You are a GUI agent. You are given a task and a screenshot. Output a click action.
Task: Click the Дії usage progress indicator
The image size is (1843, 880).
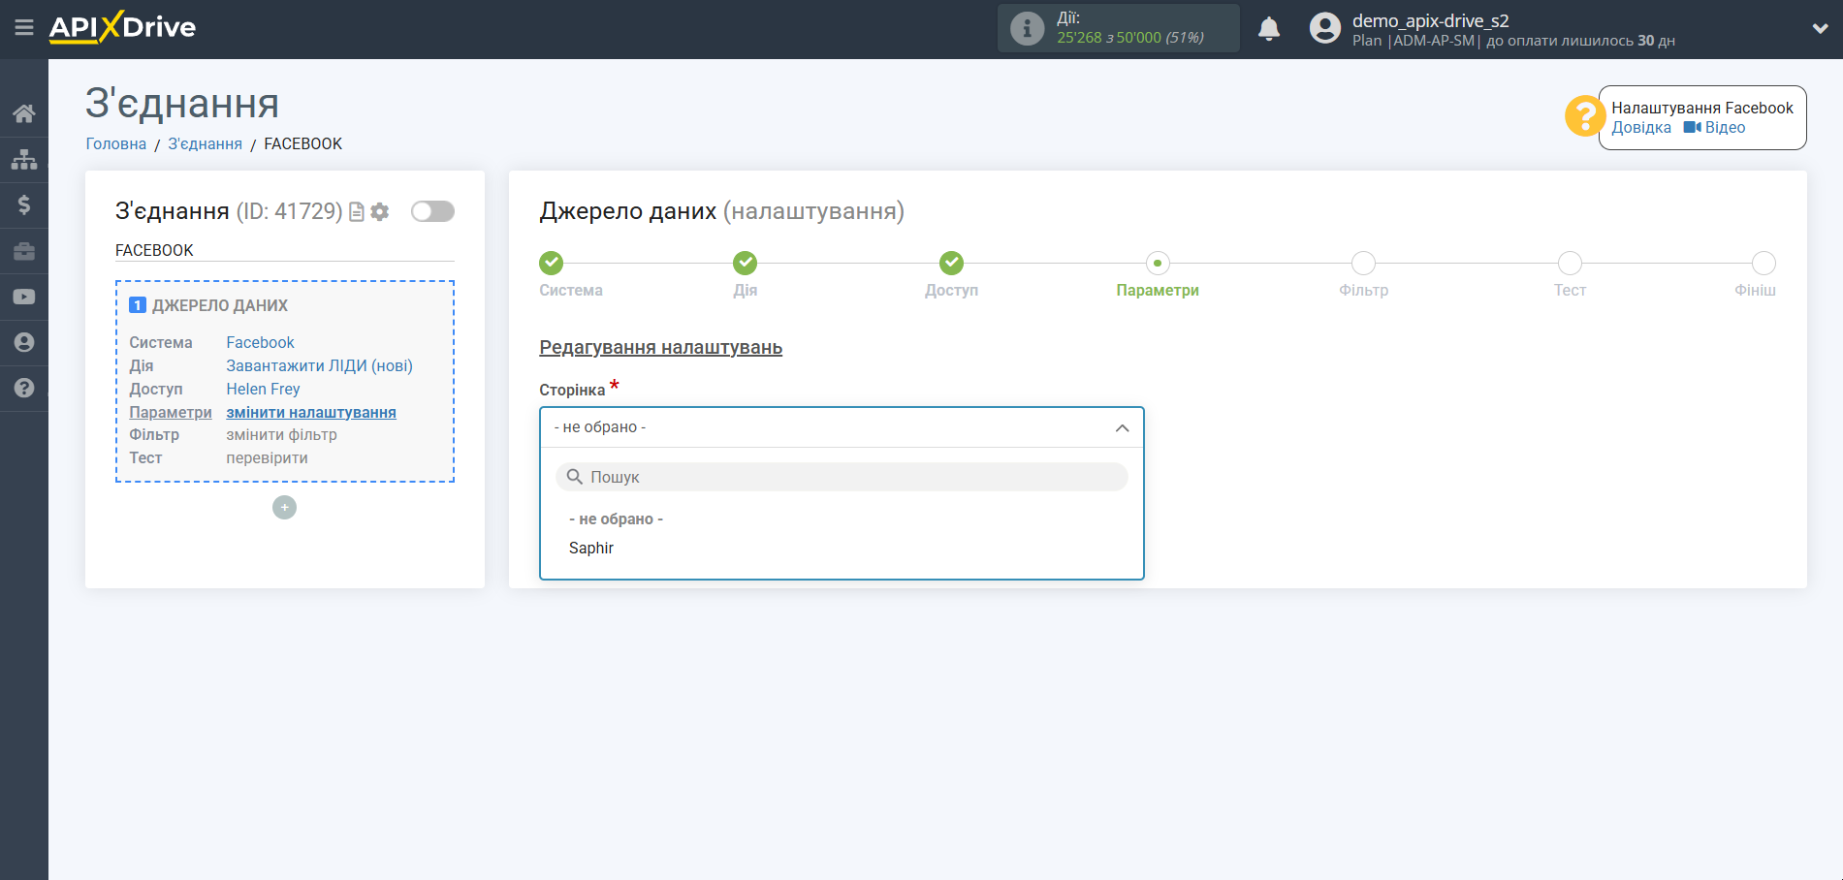click(1118, 28)
